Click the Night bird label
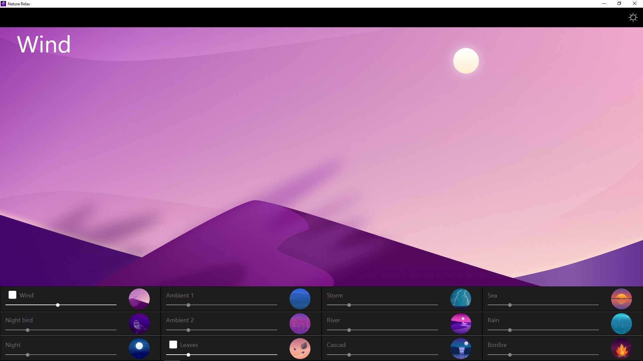643x361 pixels. coord(19,320)
